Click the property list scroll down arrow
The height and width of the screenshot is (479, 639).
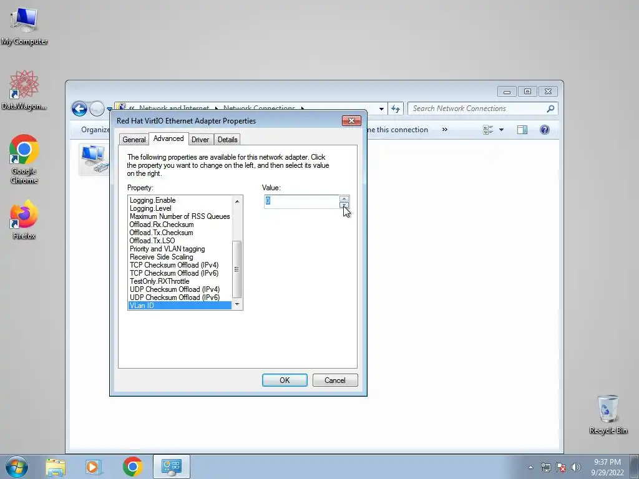click(x=237, y=304)
